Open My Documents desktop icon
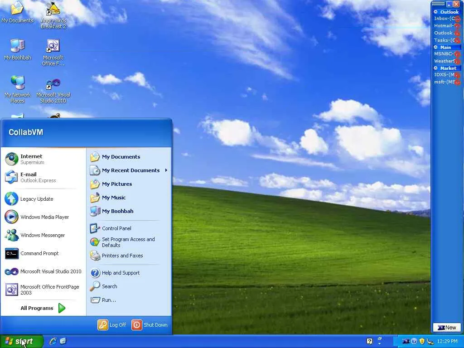 point(17,12)
